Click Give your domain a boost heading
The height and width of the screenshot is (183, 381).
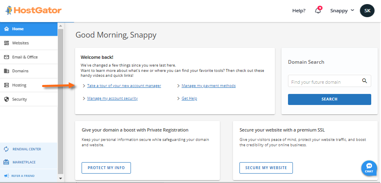[x=135, y=130]
